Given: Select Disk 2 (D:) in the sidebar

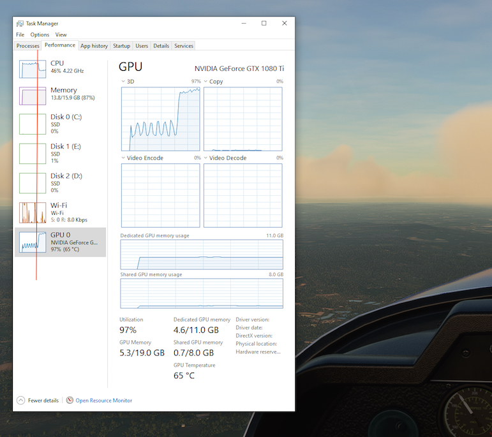Looking at the screenshot, I should point(60,183).
